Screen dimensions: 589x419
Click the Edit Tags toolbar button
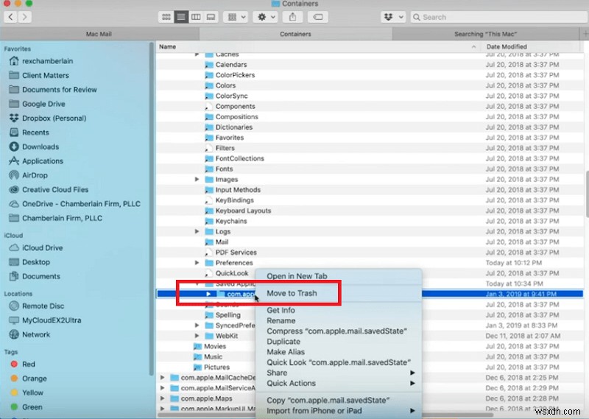coord(318,17)
